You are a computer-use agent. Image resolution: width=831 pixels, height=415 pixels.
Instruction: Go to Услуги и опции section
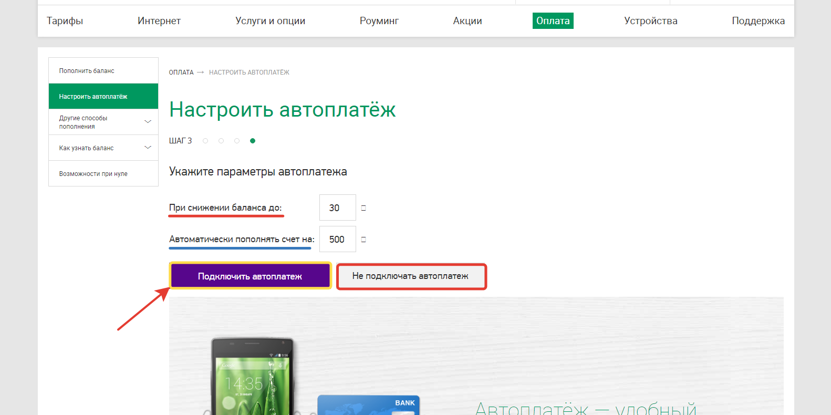point(270,21)
